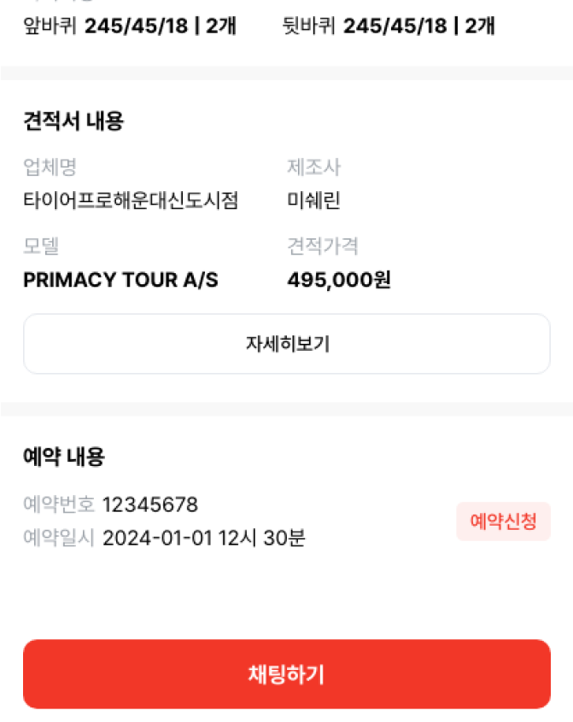Click the 견적서 내용 section heading

(73, 121)
